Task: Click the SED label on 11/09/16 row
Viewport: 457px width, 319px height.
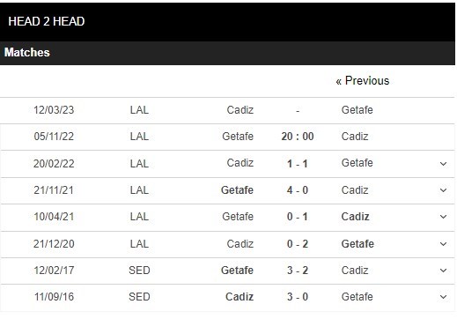Action: (x=139, y=297)
